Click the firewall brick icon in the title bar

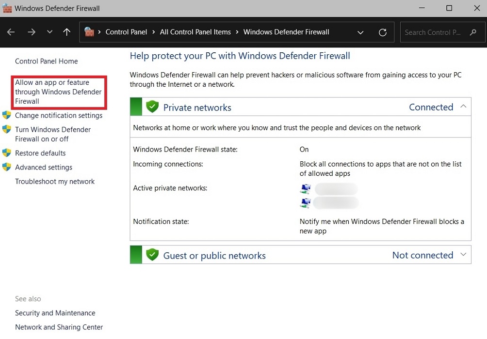pyautogui.click(x=6, y=8)
